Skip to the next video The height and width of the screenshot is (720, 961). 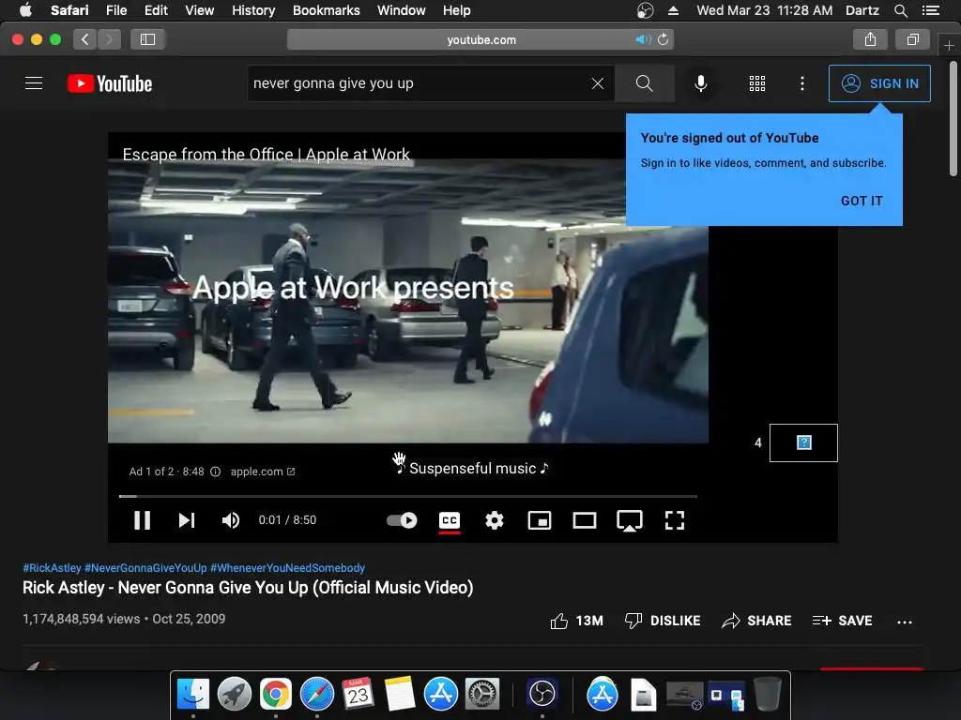pos(187,520)
